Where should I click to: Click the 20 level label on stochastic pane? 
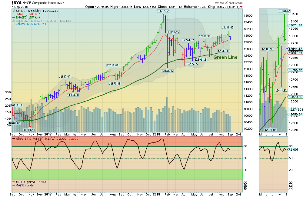tap(245, 170)
